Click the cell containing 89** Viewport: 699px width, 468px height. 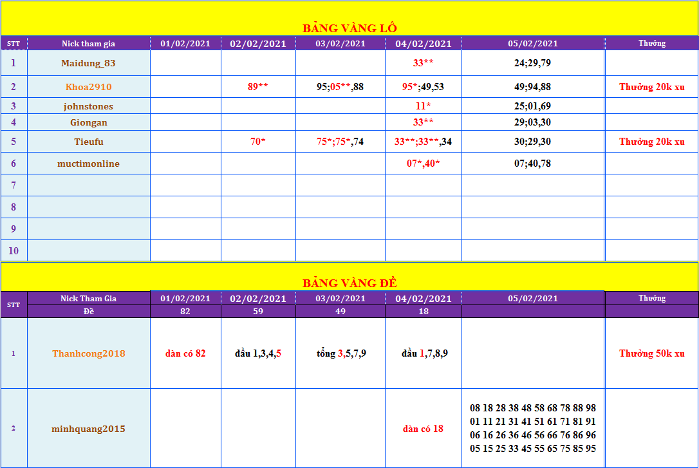258,87
